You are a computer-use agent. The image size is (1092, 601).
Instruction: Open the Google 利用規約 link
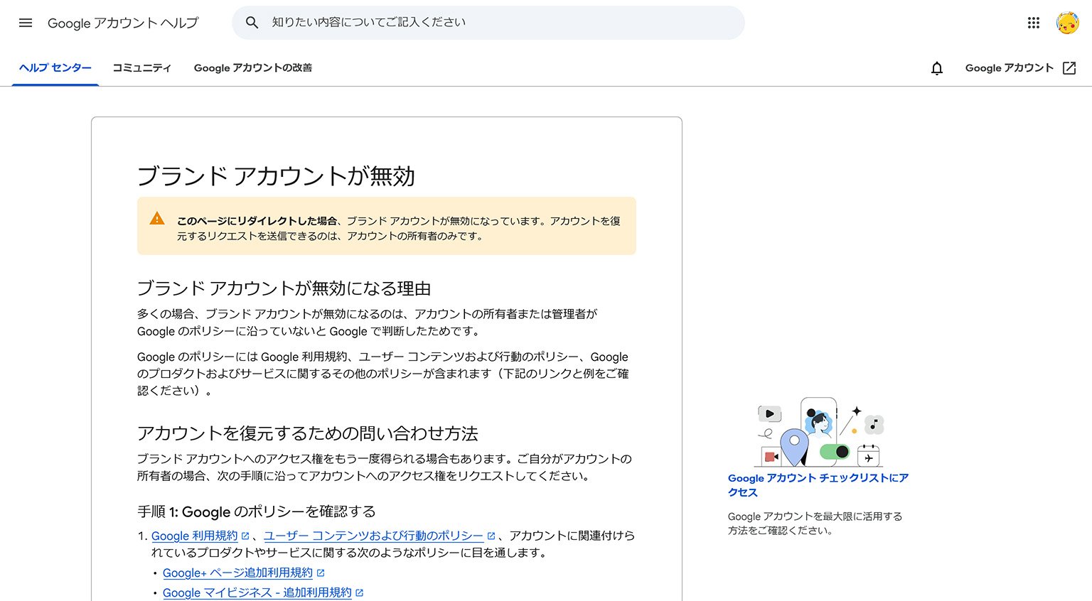coord(195,536)
